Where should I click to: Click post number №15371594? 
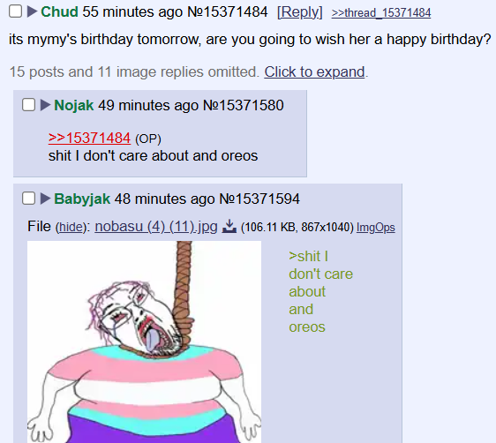tap(259, 199)
